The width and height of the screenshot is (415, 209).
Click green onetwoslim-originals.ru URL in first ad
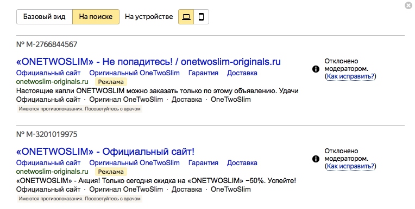[x=52, y=82]
